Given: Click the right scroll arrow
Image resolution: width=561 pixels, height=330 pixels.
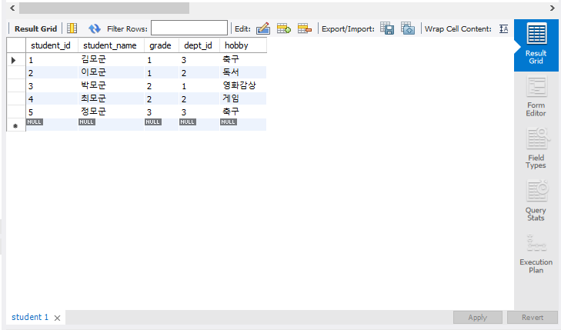Looking at the screenshot, I should (552, 8).
